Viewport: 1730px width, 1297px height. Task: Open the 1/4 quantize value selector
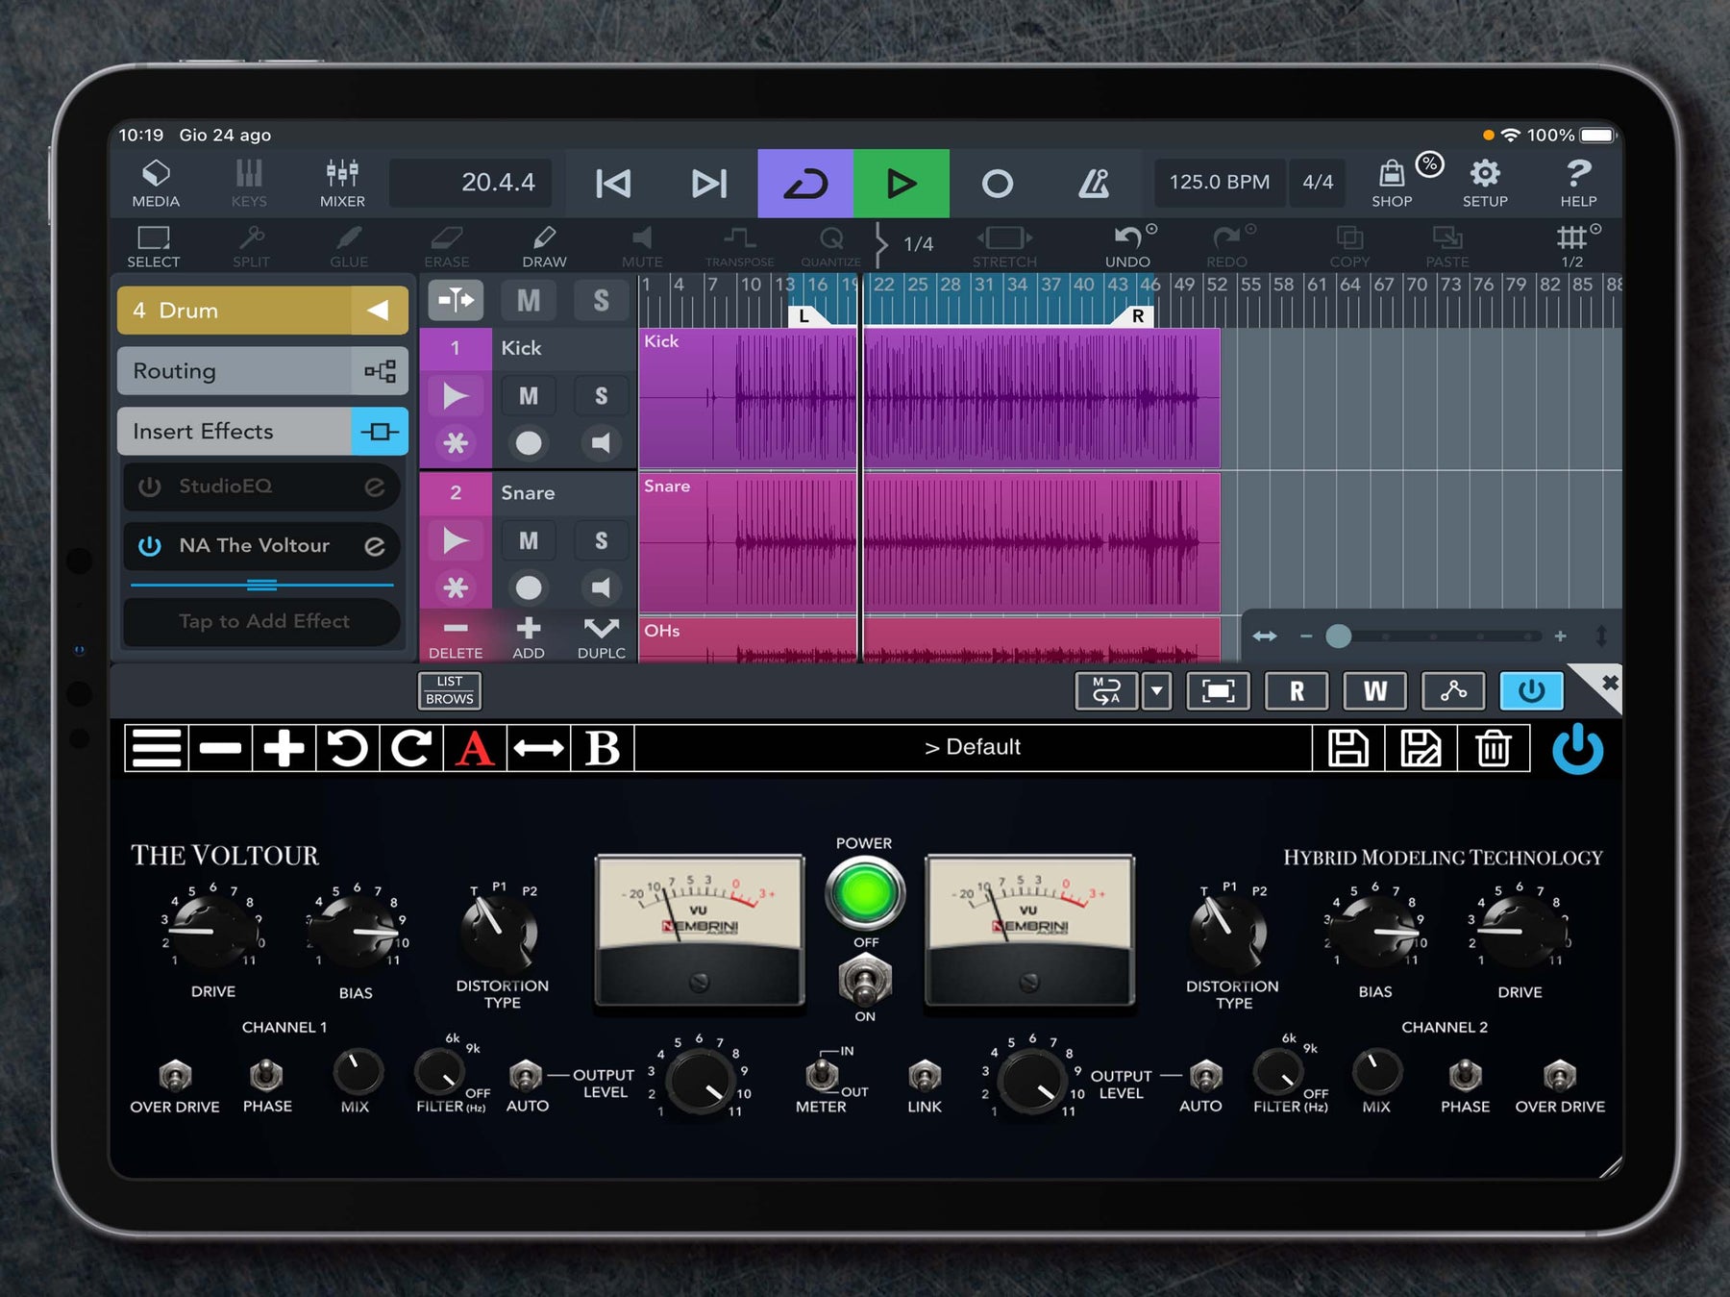[x=918, y=244]
